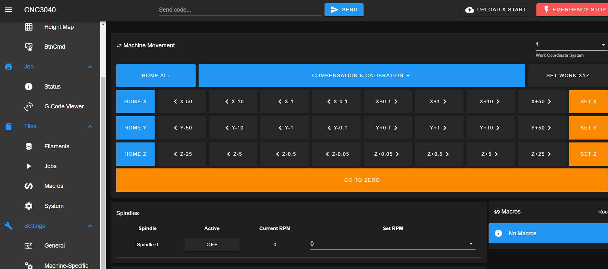Open the hamburger navigation menu

click(x=9, y=10)
